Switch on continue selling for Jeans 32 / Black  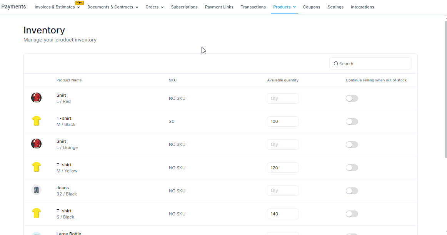352,191
